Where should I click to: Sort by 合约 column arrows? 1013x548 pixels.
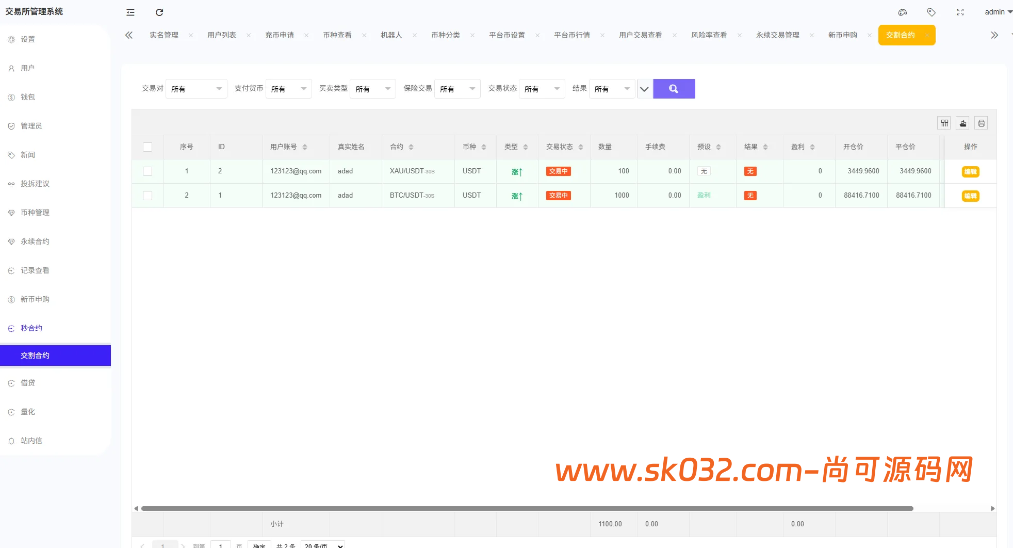(x=411, y=147)
